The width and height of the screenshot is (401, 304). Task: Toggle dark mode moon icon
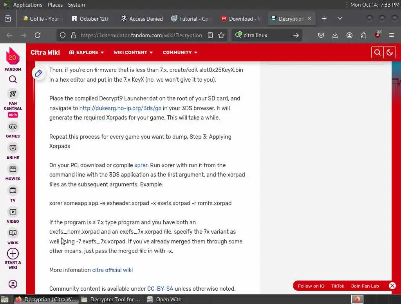390,53
